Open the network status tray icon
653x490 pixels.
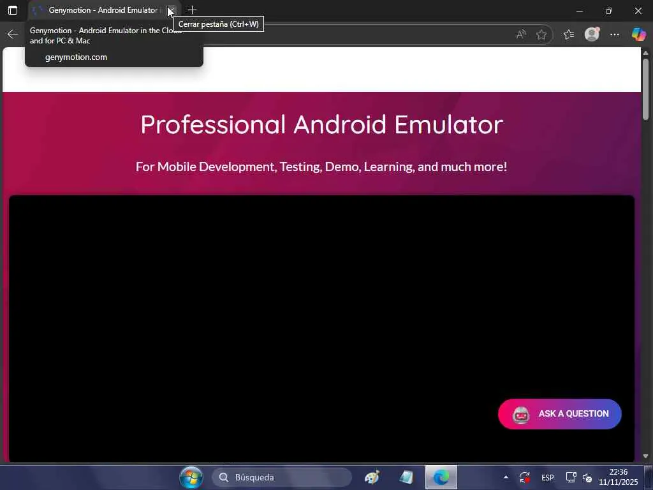[571, 477]
